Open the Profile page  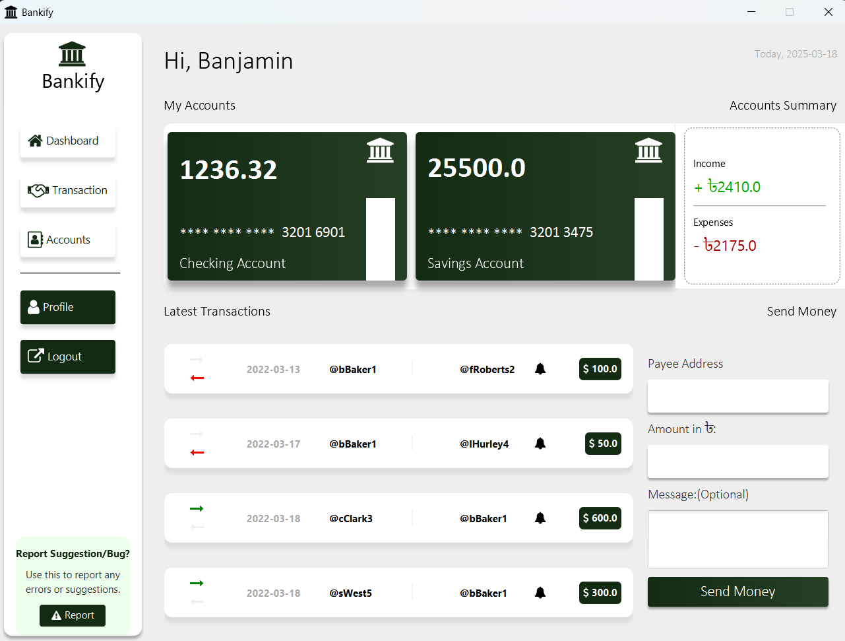tap(68, 307)
